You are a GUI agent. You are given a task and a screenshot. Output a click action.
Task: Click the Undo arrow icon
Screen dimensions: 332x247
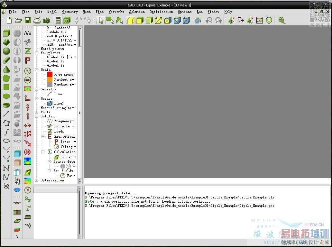78,20
